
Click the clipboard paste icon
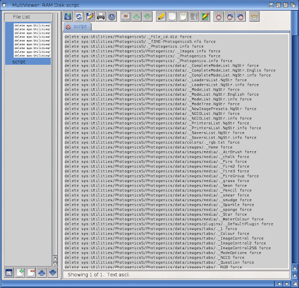point(183,17)
